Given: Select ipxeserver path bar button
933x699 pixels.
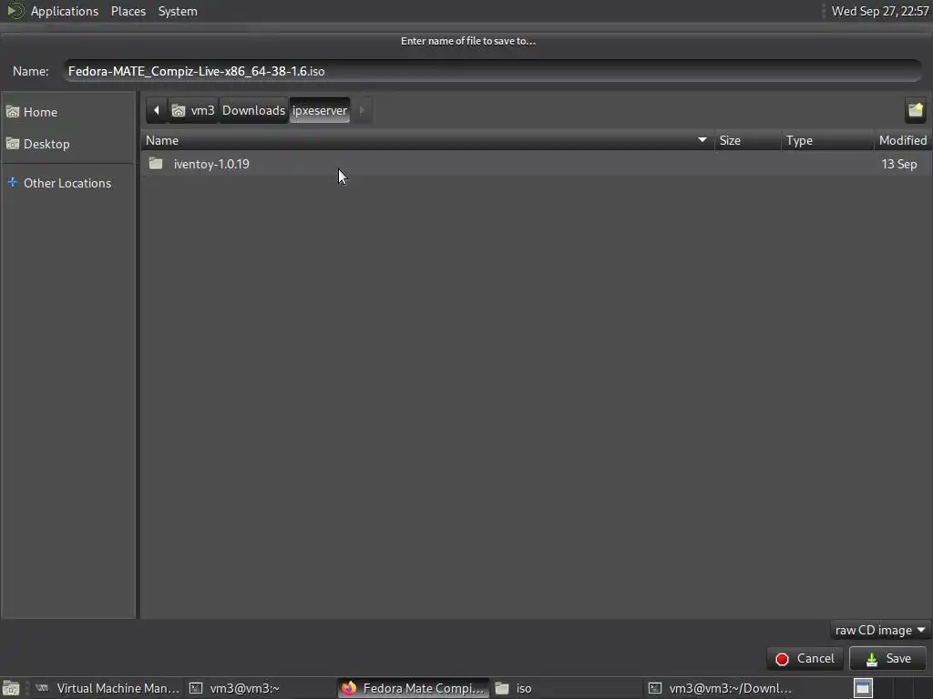Looking at the screenshot, I should tap(320, 110).
